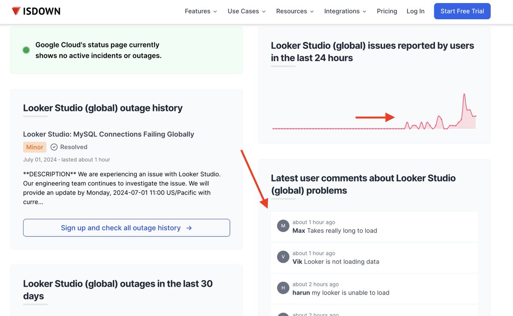
Task: Open the Resources dropdown
Action: coord(295,11)
